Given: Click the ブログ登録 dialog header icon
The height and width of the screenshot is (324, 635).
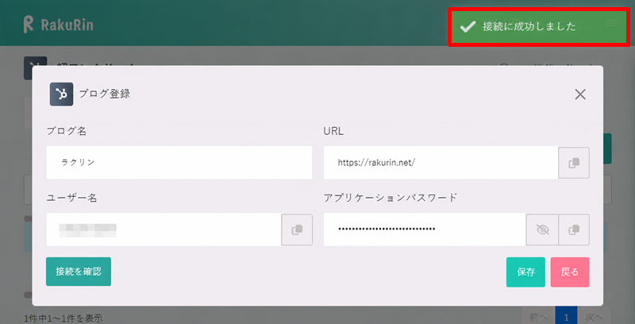Looking at the screenshot, I should click(x=62, y=94).
